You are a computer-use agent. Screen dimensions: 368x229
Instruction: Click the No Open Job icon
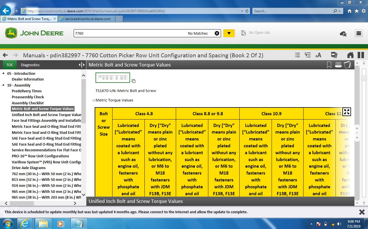(x=243, y=33)
